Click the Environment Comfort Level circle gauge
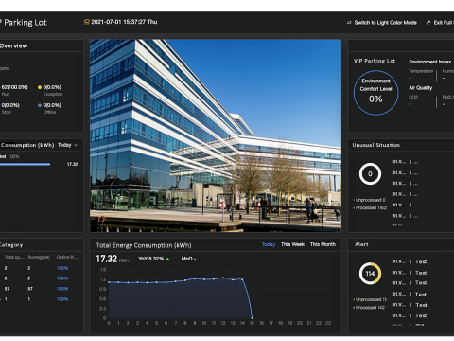Screen dimensions: 454x341 click(375, 93)
